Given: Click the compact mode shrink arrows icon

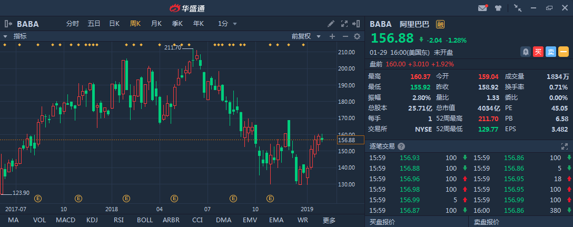Looking at the screenshot, I should [x=518, y=8].
